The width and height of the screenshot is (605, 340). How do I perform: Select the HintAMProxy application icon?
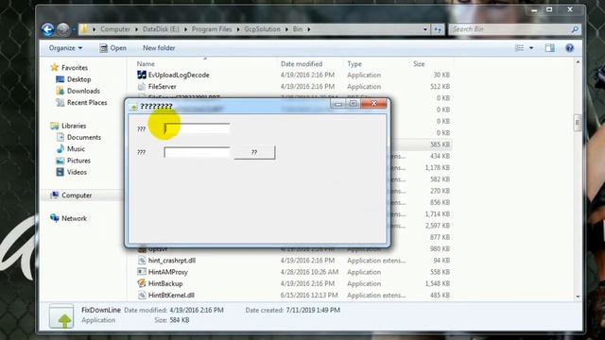142,272
